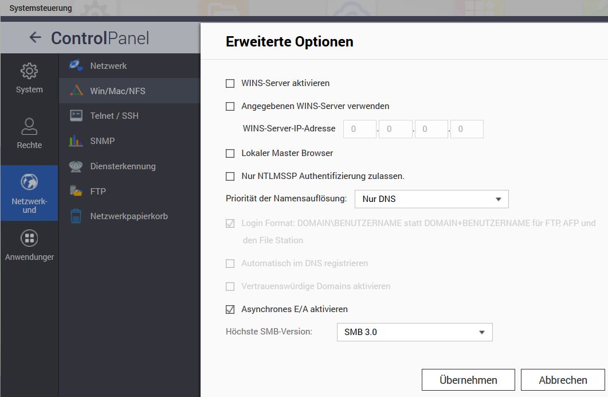
Task: Toggle the Lokaler Master Browser checkbox
Action: (230, 153)
